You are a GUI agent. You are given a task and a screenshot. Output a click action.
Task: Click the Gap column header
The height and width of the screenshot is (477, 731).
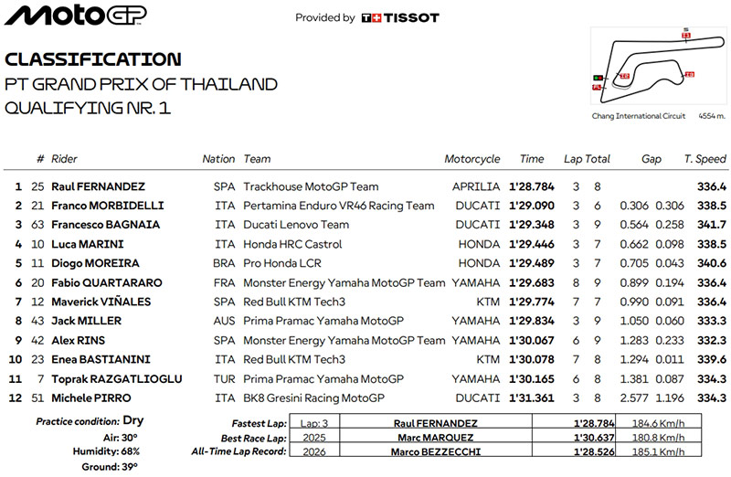click(x=651, y=159)
